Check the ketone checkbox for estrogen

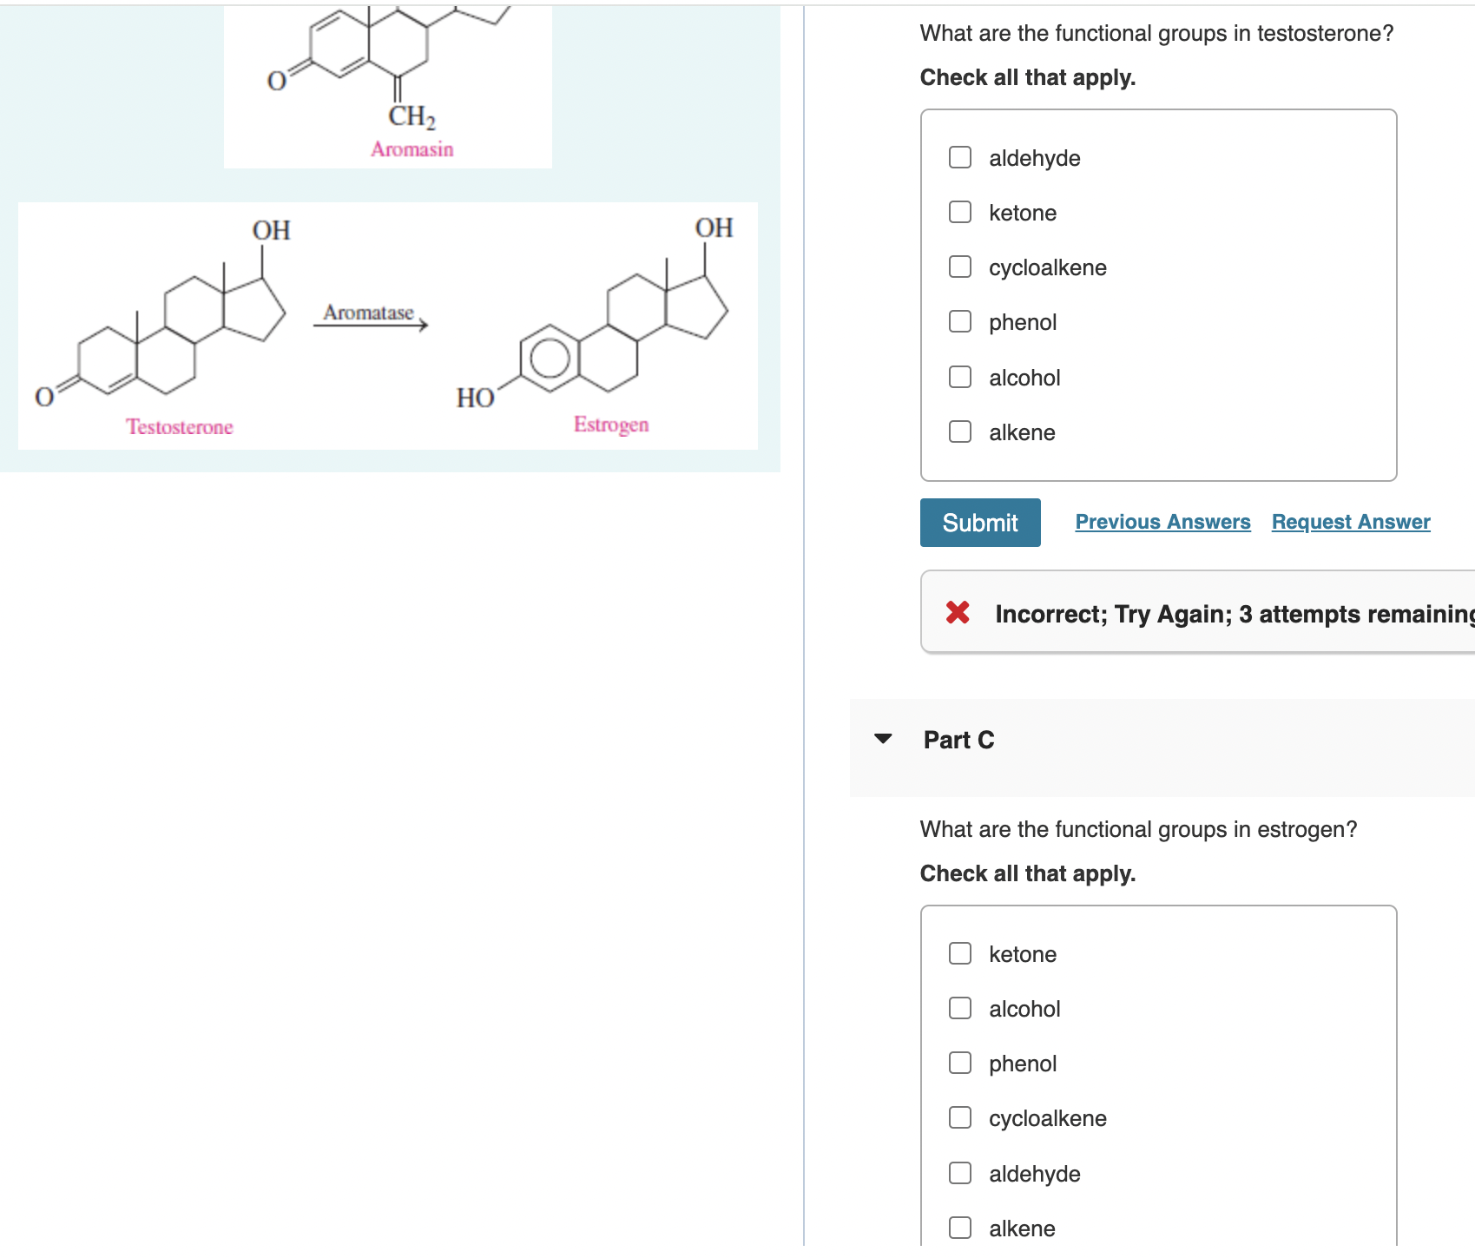pyautogui.click(x=958, y=952)
